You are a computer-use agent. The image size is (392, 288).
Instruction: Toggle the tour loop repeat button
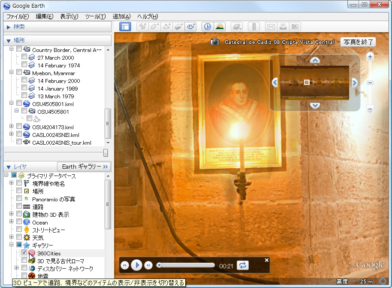click(x=242, y=265)
